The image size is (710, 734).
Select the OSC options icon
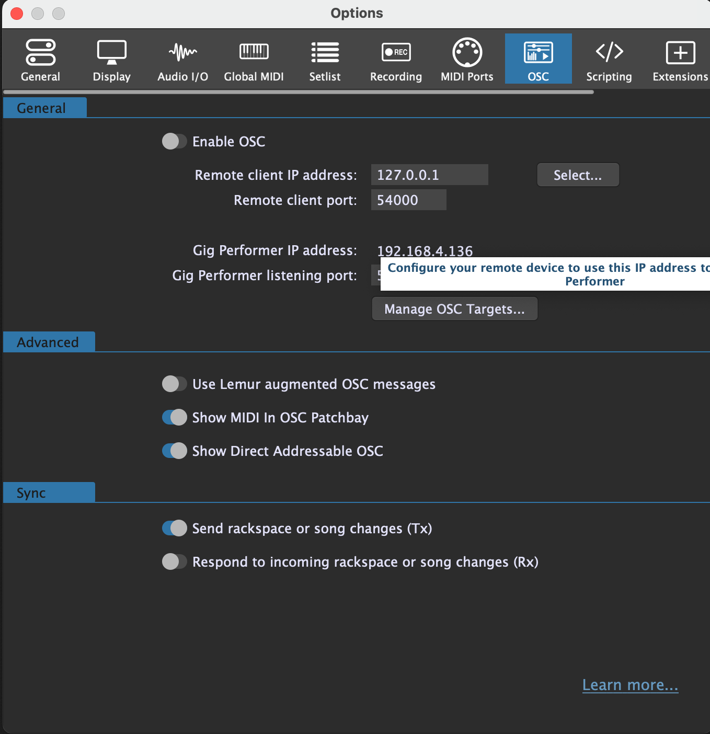[x=538, y=59]
